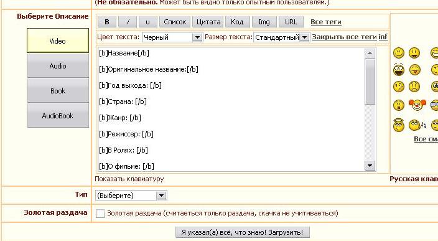Click the [b]Оригинальное название:[/b] line
Screen dimensions: 438x241
[149, 69]
